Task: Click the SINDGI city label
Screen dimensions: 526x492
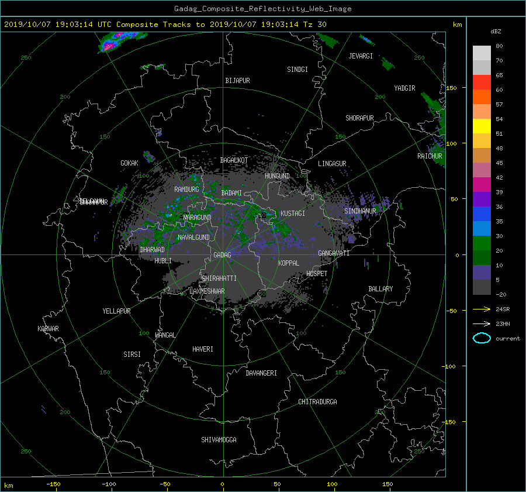Action: (297, 70)
